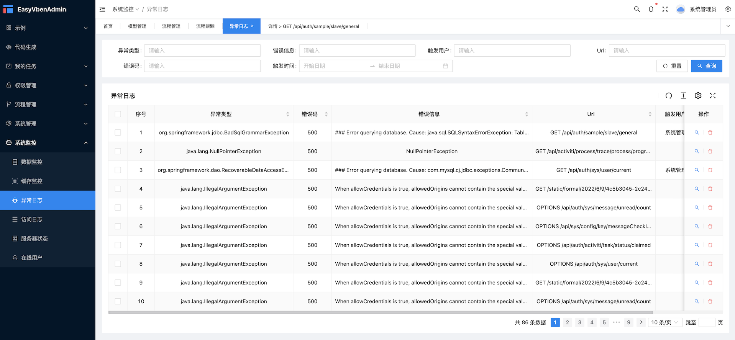Image resolution: width=735 pixels, height=340 pixels.
Task: Open the date picker calendar icon
Action: tap(445, 66)
